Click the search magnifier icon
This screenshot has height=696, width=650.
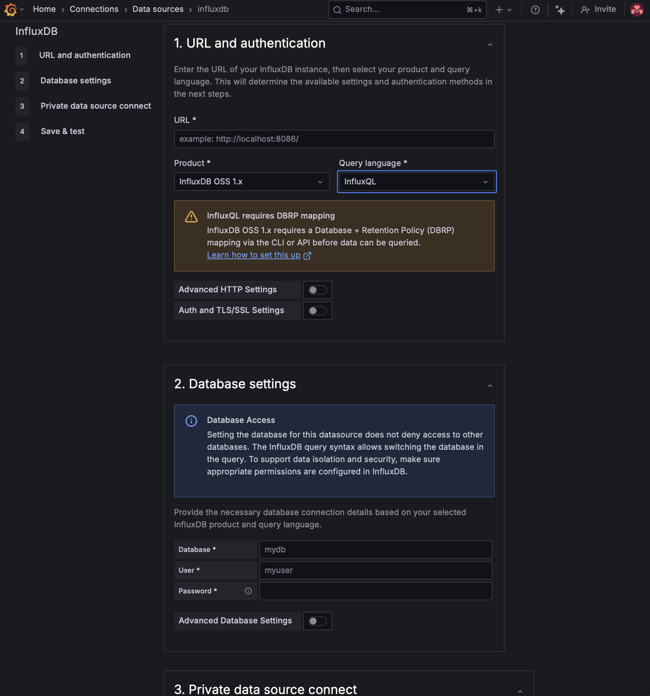[x=337, y=9]
